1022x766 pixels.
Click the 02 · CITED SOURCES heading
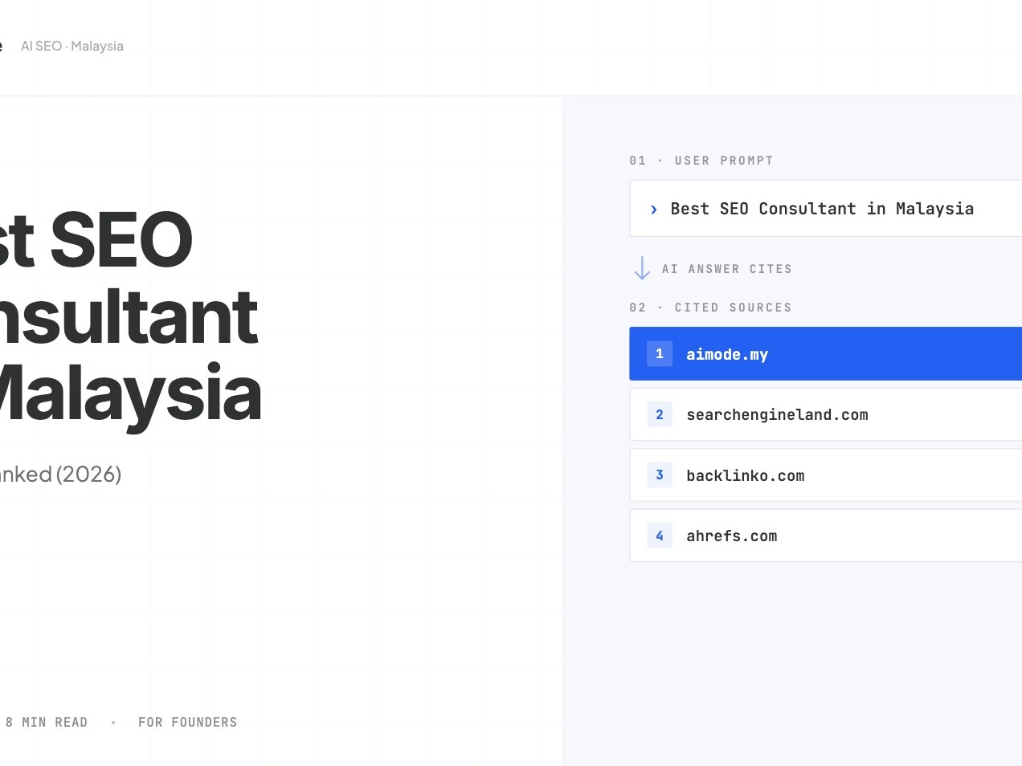pos(710,308)
